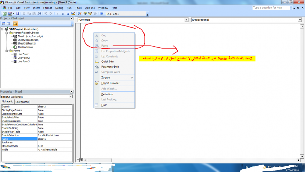Run the macro with the play icon
305x172 pixels.
click(x=57, y=14)
